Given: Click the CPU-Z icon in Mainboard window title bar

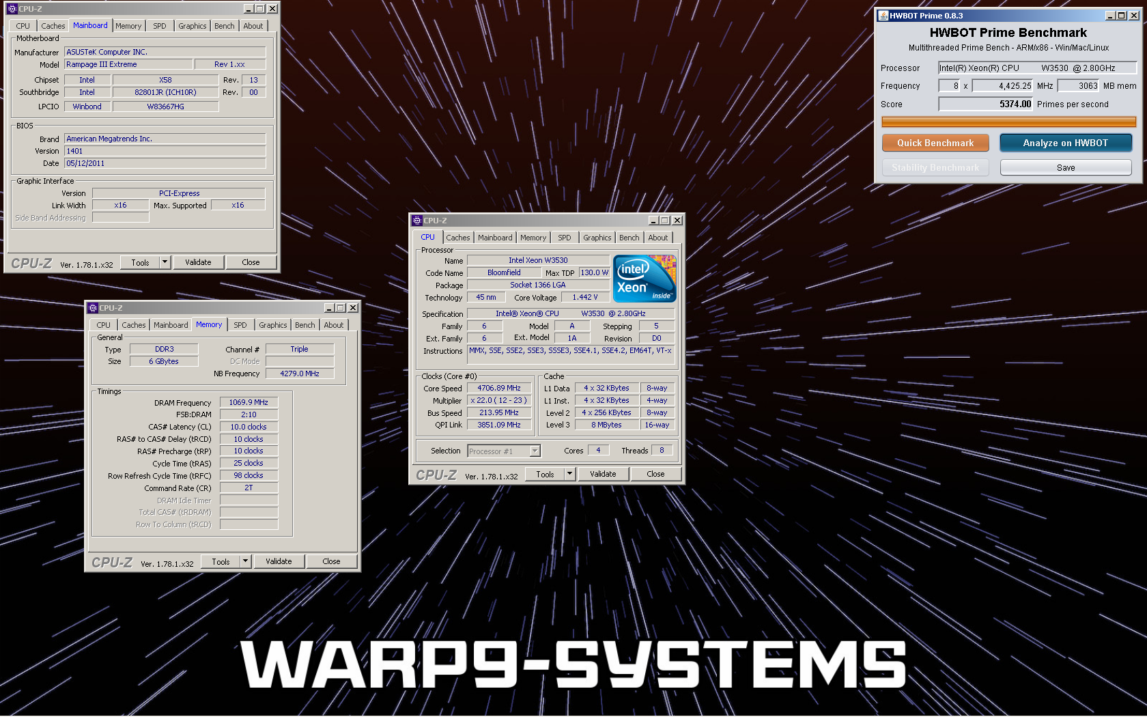Looking at the screenshot, I should click(x=12, y=9).
